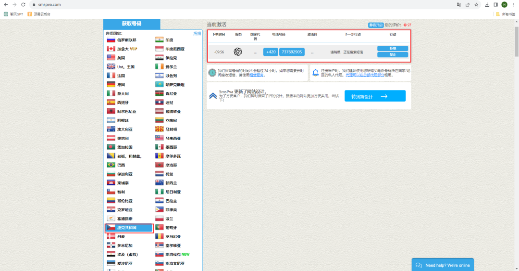The width and height of the screenshot is (519, 271).
Task: Click the Malaysia flag next to 马来西亚
Action: (159, 138)
